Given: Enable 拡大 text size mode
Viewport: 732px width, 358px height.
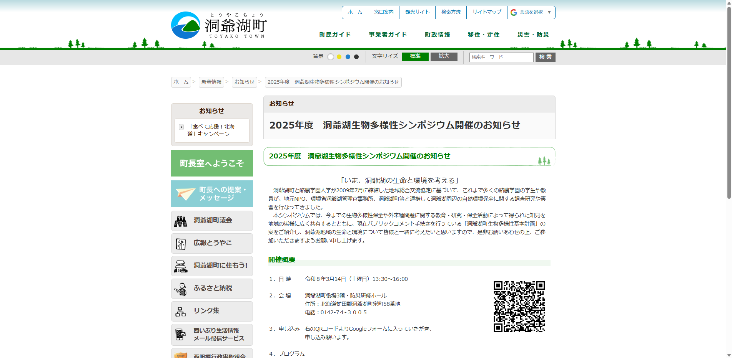Looking at the screenshot, I should 444,56.
